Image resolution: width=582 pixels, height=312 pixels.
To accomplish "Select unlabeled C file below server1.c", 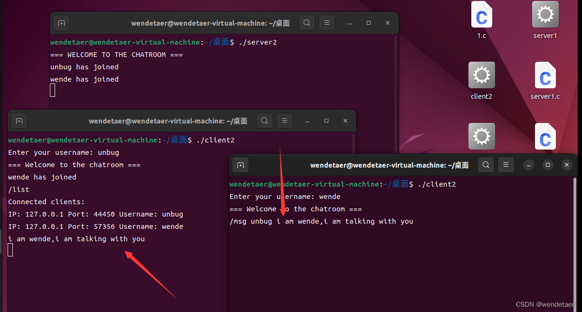I will pos(545,137).
